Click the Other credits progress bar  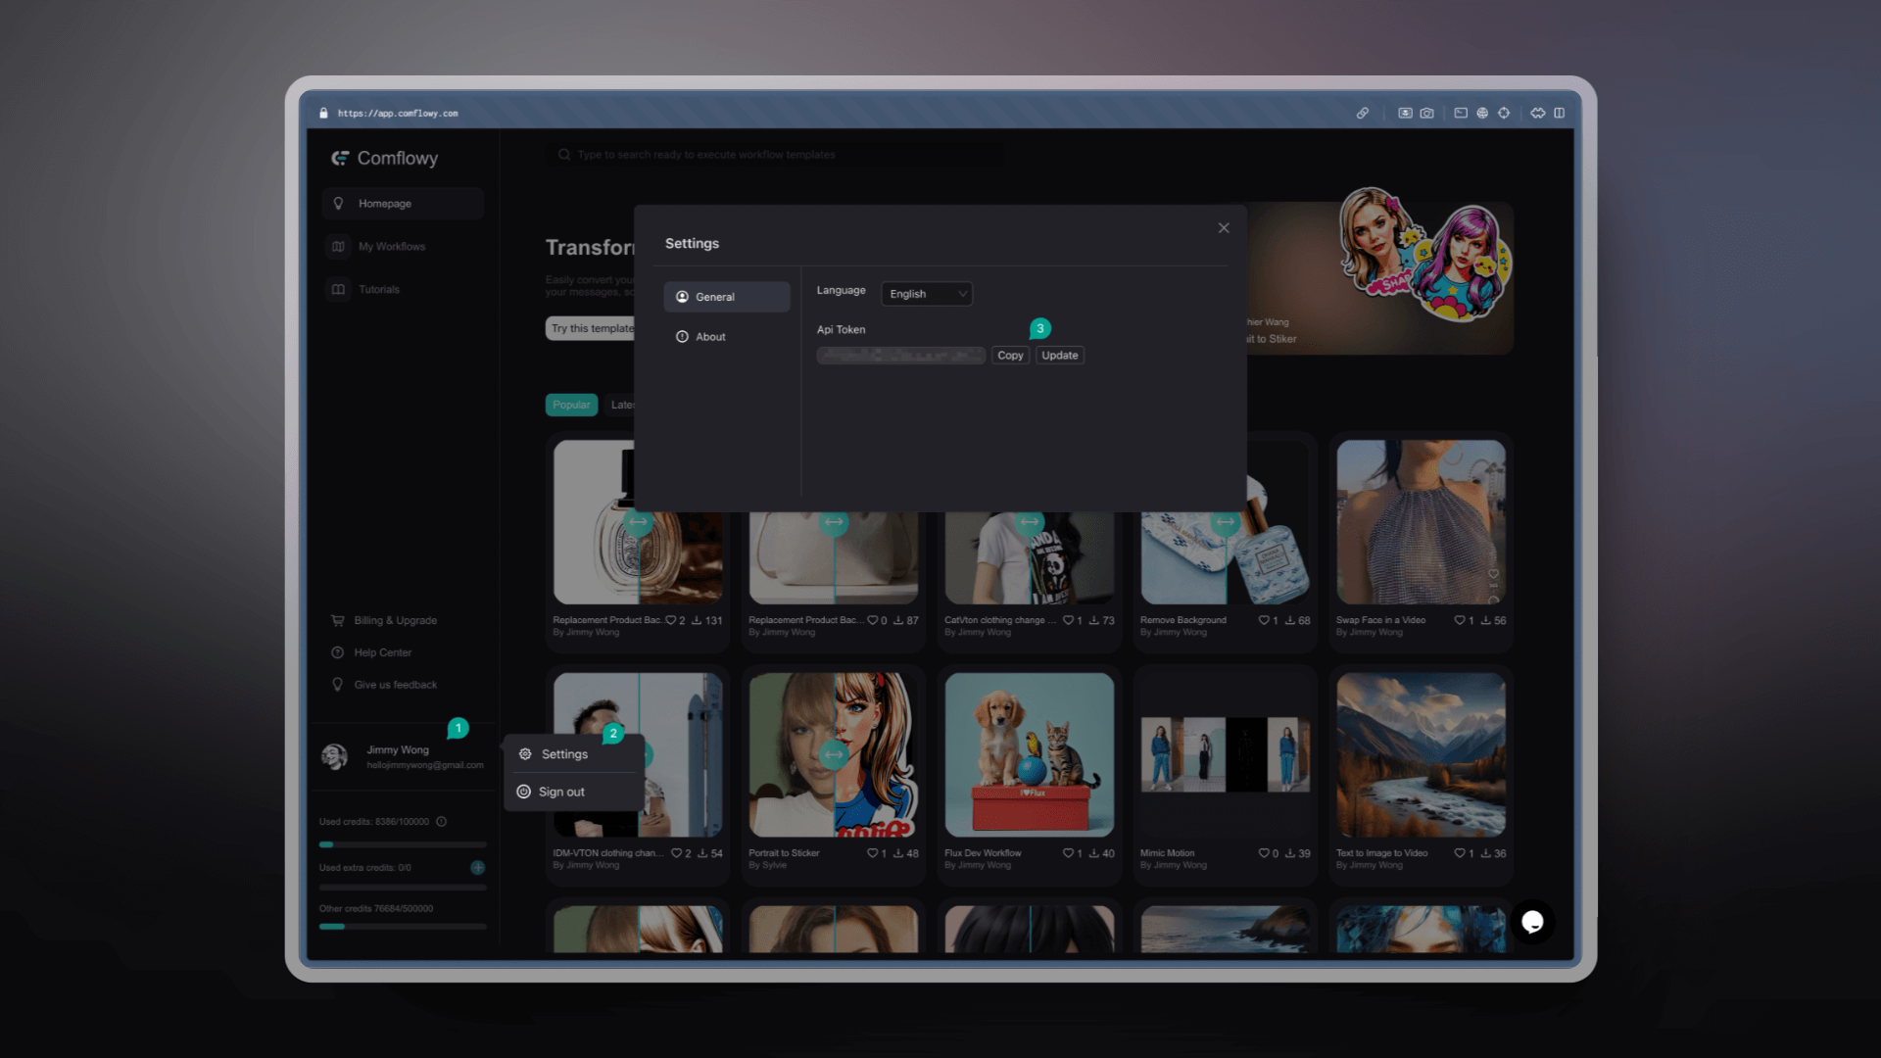pos(403,927)
